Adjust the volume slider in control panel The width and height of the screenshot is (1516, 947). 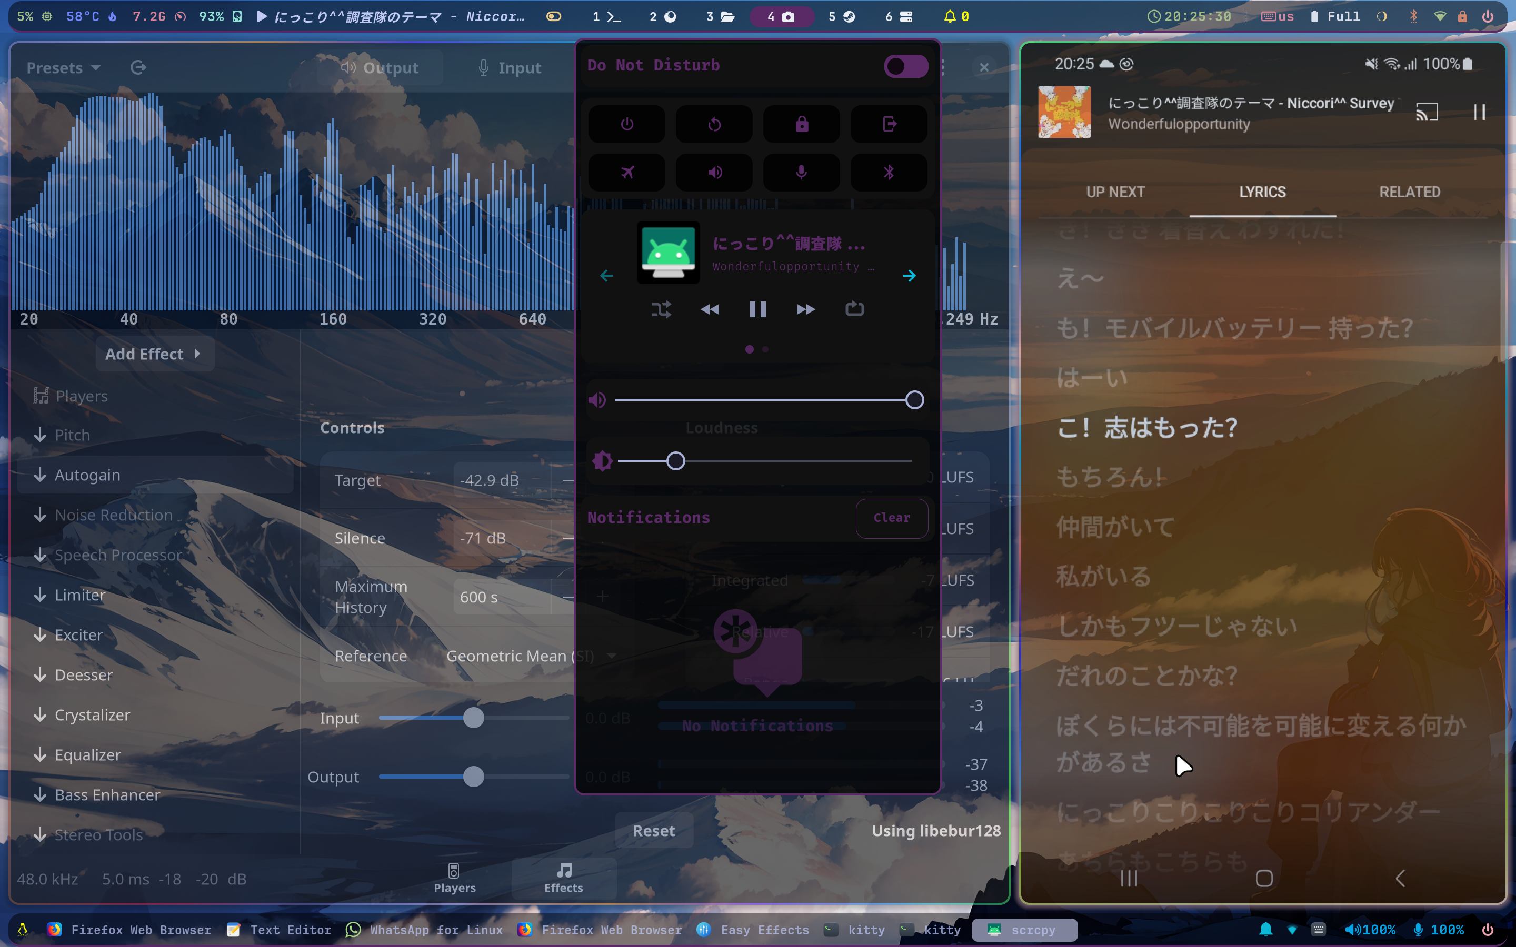tap(769, 400)
